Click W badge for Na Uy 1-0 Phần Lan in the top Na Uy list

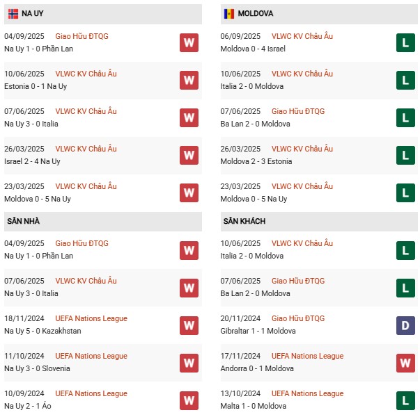[189, 42]
